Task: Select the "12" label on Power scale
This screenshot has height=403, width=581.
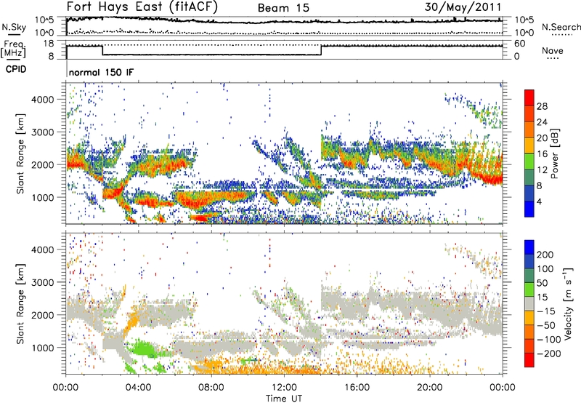Action: [542, 170]
